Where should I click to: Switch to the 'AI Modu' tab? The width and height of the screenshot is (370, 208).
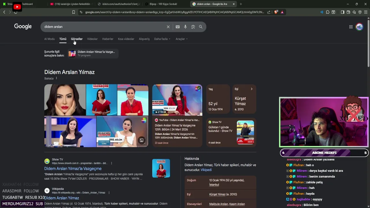[49, 39]
